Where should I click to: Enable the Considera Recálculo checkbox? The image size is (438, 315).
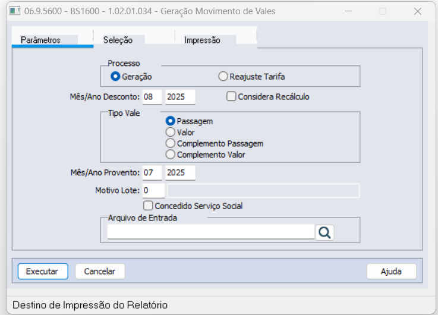click(x=231, y=96)
